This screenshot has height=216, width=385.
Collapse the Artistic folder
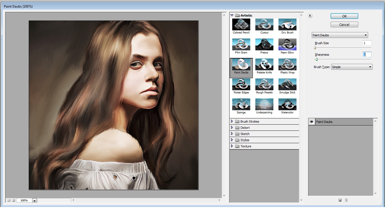pos(232,15)
